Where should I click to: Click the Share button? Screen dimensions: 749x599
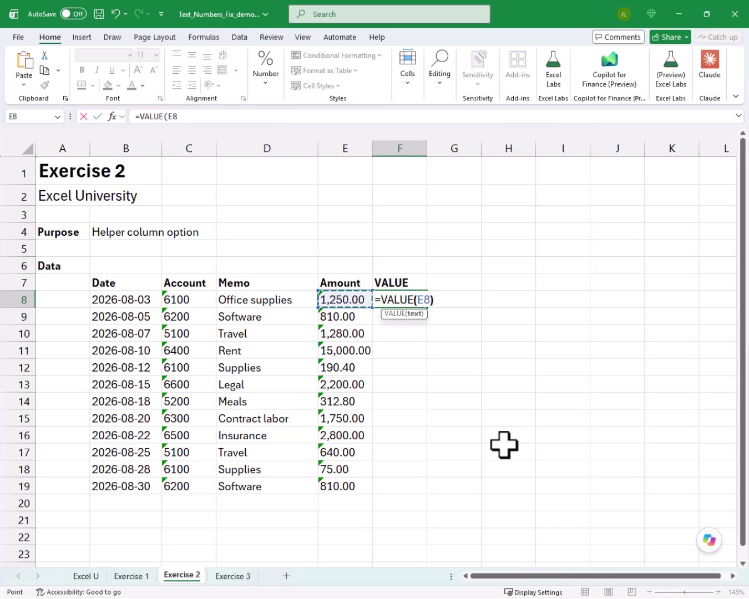point(670,37)
